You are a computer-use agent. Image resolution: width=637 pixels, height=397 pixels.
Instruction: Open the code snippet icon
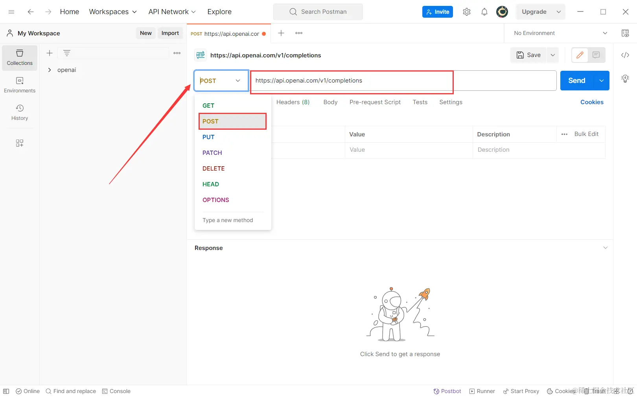(x=625, y=55)
